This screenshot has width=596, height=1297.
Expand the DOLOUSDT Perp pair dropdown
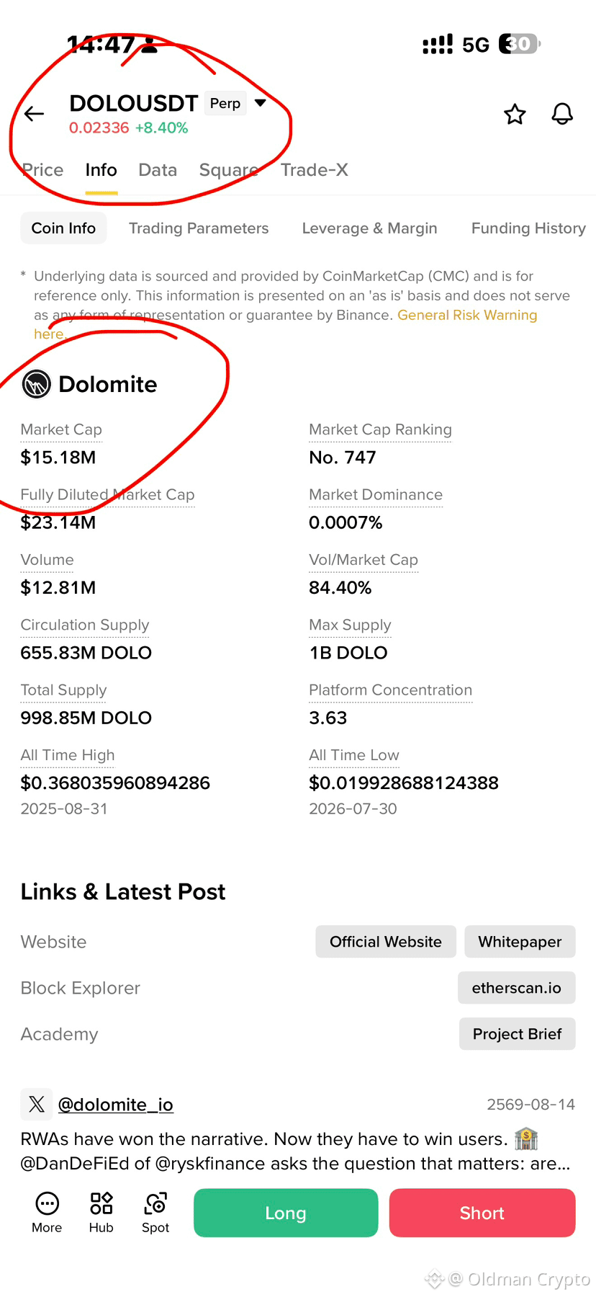261,103
